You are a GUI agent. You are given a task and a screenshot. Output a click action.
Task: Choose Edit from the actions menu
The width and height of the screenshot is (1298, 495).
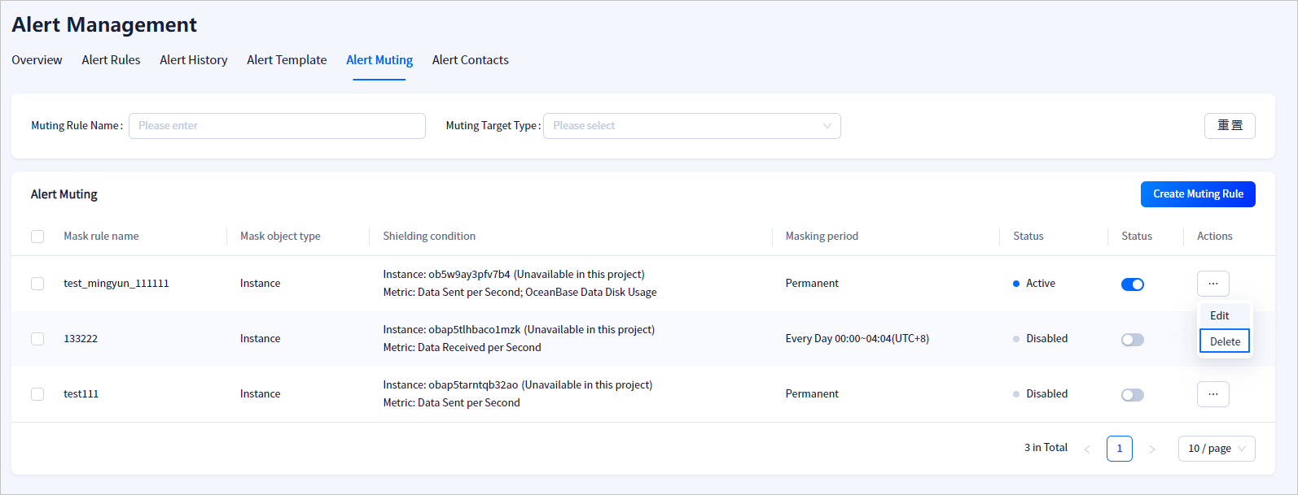click(x=1219, y=315)
